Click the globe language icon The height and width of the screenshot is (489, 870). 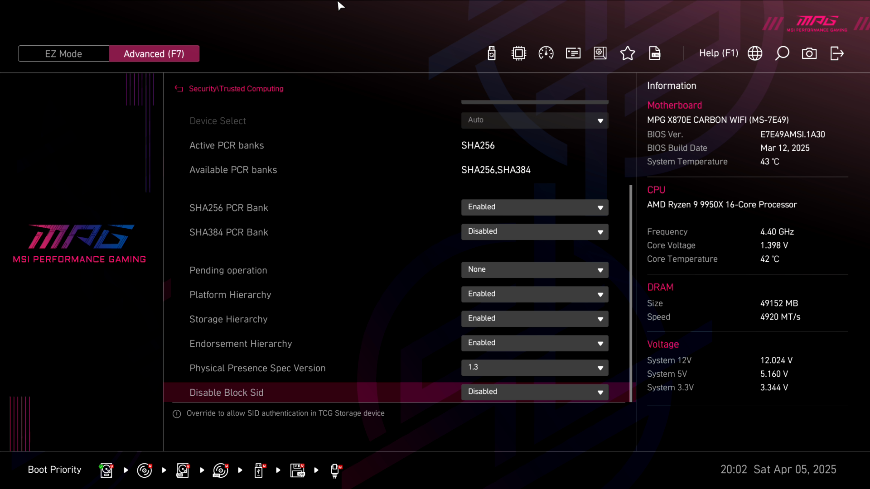(755, 53)
